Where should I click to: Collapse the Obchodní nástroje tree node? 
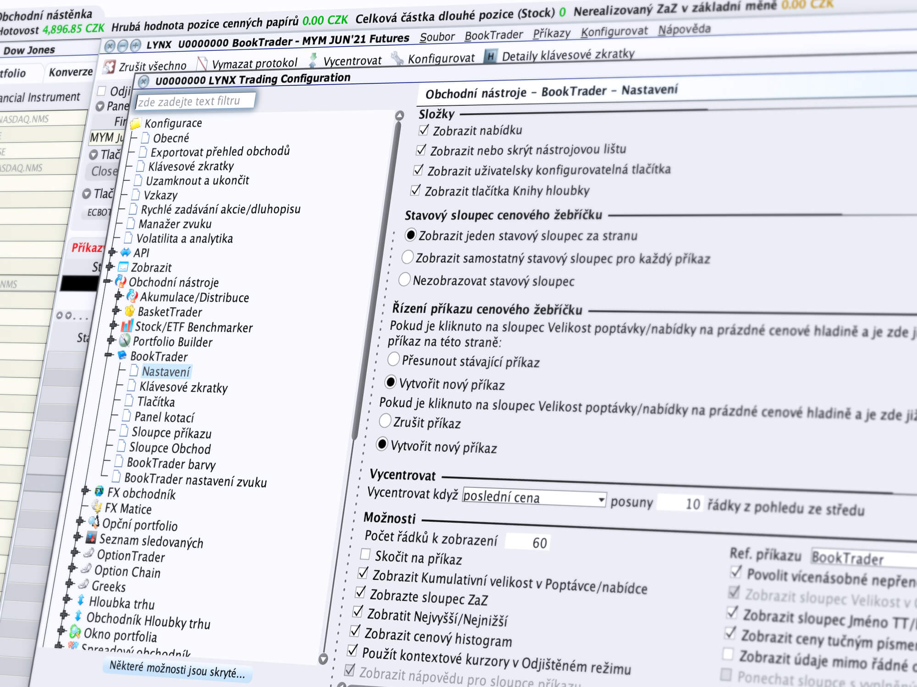click(107, 281)
